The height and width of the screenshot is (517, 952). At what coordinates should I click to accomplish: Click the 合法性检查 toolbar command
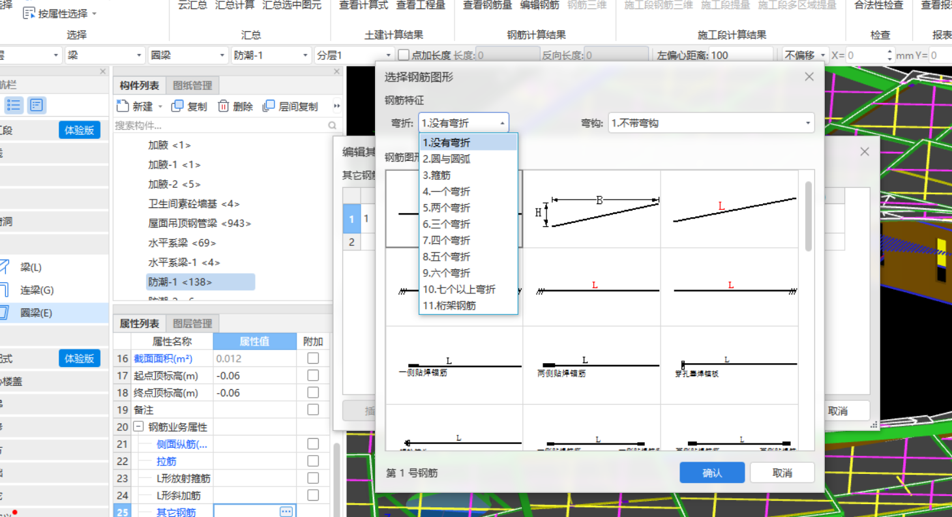pos(879,5)
